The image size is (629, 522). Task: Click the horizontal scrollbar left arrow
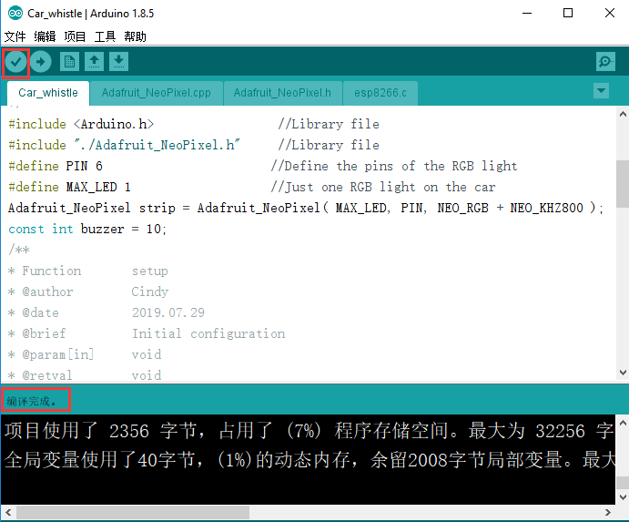point(8,512)
